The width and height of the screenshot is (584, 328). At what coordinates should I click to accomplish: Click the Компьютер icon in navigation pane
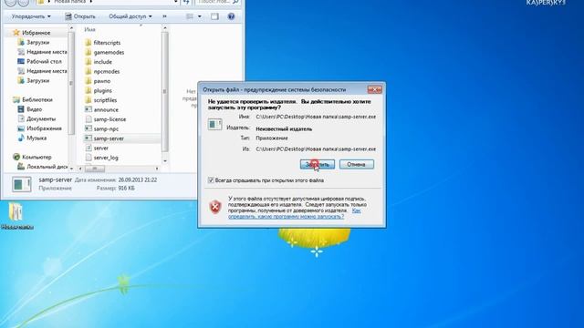click(x=16, y=157)
